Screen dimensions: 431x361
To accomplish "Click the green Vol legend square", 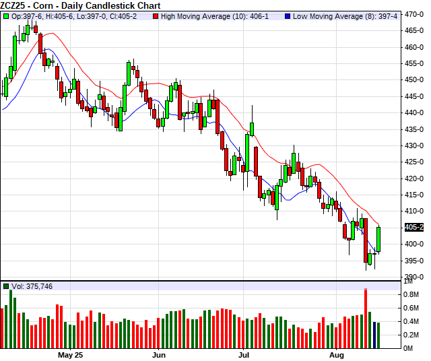I will [x=6, y=286].
